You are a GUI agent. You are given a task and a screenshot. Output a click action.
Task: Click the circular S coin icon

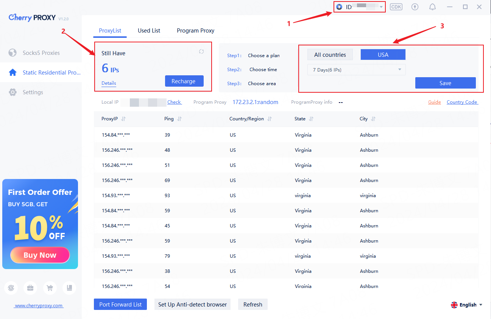pos(11,288)
